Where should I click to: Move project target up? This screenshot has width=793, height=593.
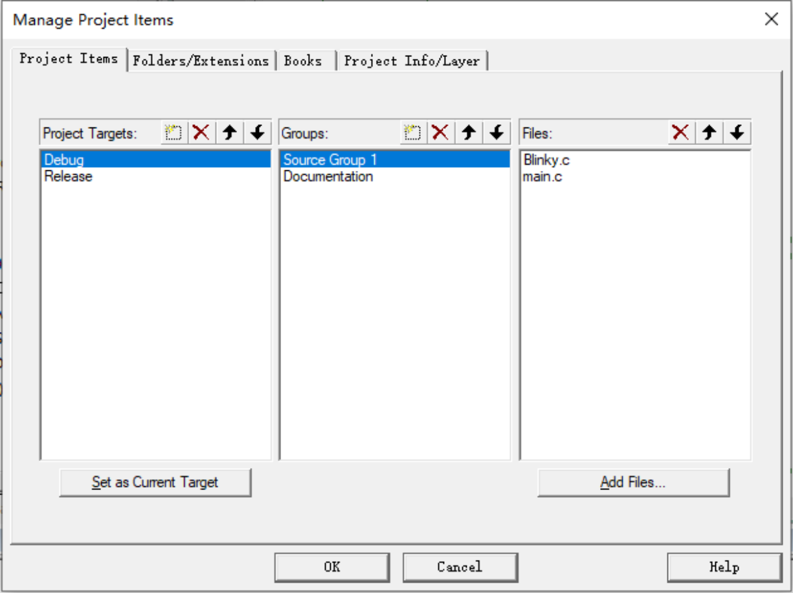[x=229, y=133]
